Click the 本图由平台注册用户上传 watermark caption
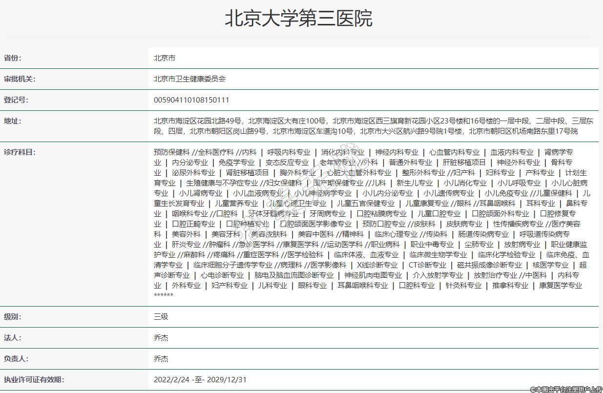The width and height of the screenshot is (603, 393). (x=565, y=389)
